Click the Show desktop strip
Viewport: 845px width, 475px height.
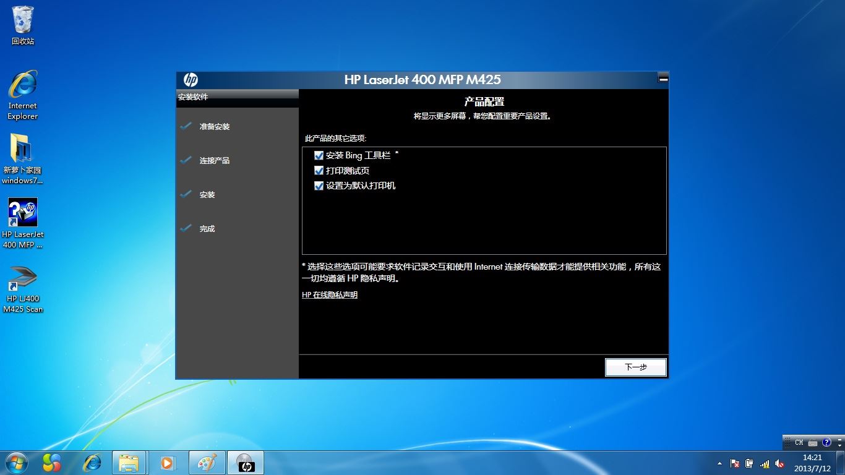tap(841, 463)
